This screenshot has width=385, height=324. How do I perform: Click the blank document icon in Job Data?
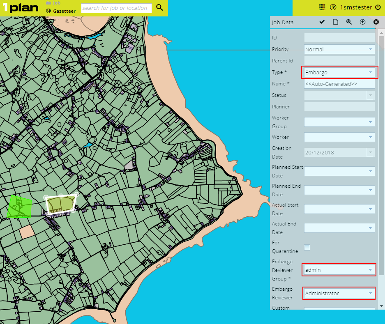[x=335, y=22]
